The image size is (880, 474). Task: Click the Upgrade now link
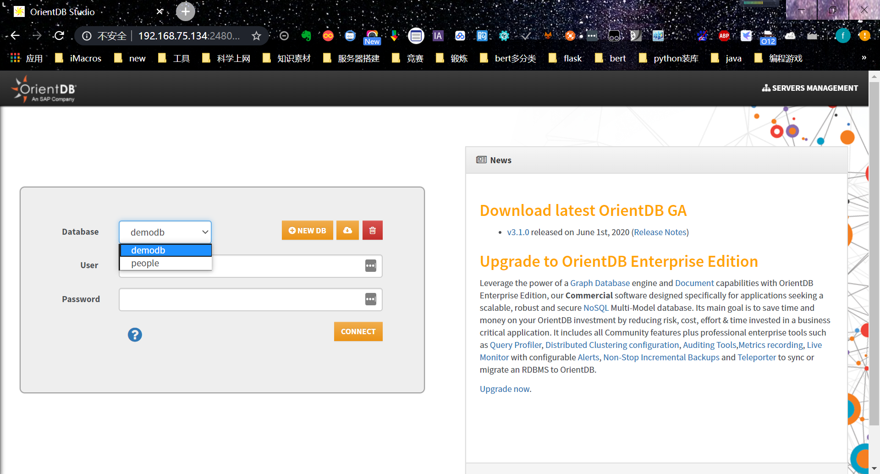(505, 389)
